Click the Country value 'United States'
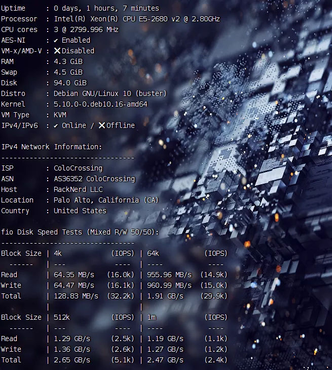Screen dimensions: 332x370 [x=80, y=211]
